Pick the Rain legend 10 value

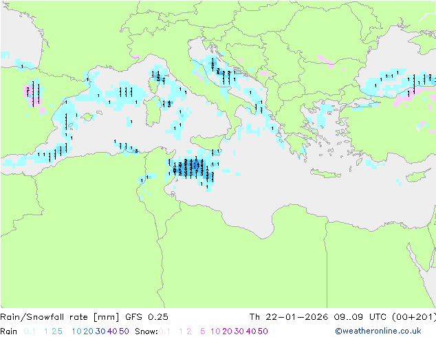77,331
